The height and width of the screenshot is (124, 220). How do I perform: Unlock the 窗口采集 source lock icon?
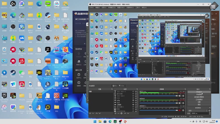click(x=136, y=94)
